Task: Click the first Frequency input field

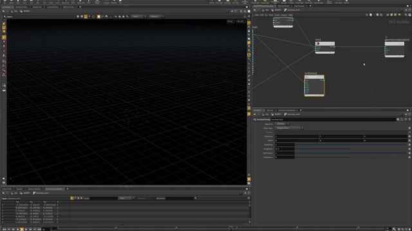Action: 297,137
